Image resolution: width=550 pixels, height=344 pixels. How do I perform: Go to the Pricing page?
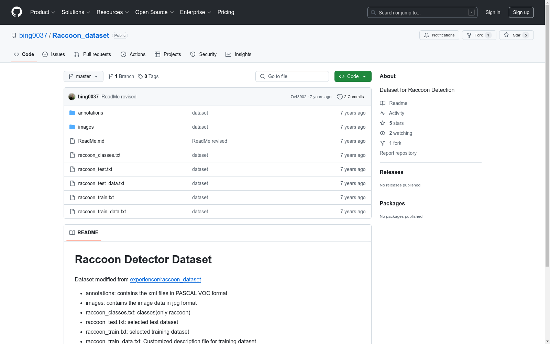tap(226, 12)
